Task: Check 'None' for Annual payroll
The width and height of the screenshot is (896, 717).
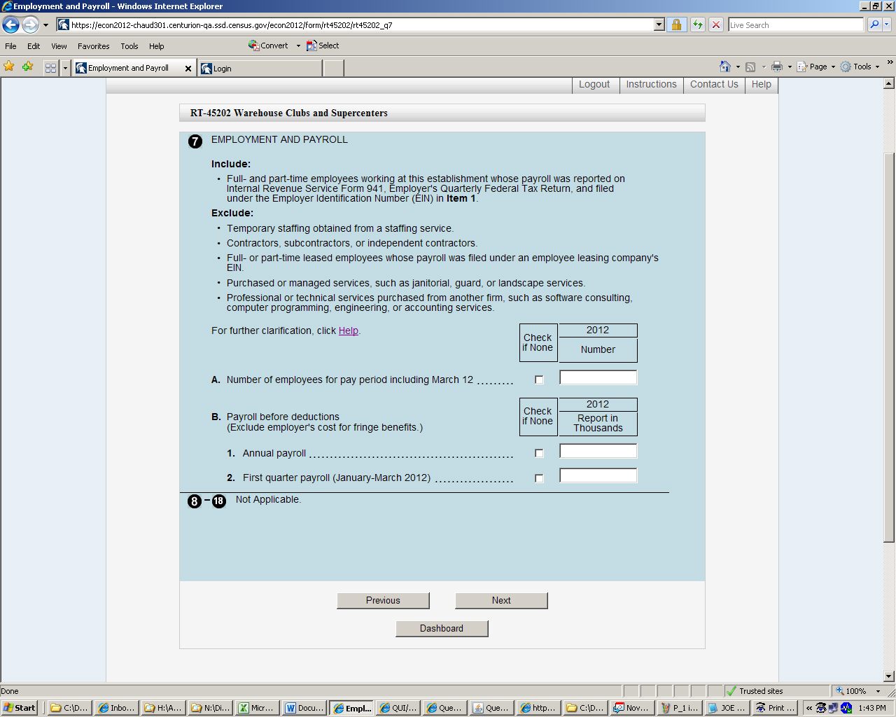Action: [x=539, y=453]
